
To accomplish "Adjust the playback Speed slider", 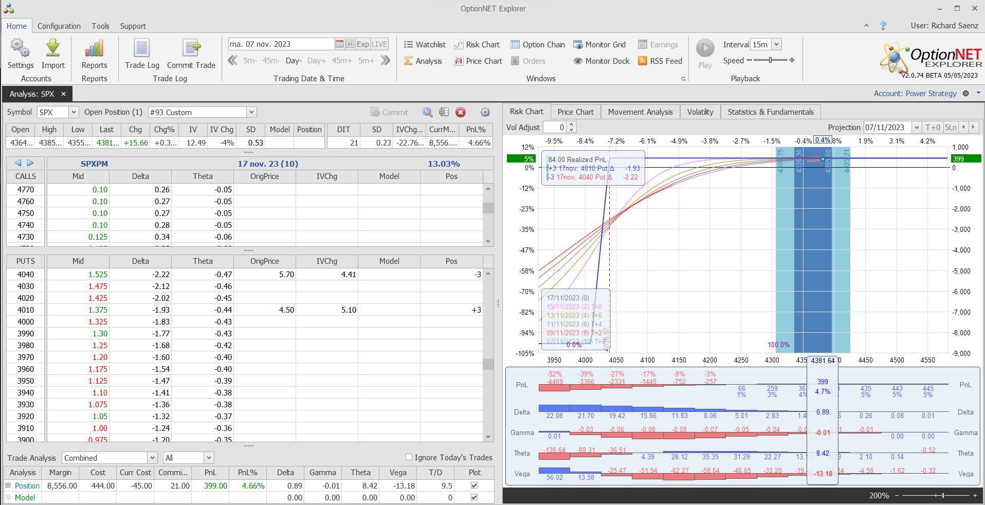I will pos(770,60).
